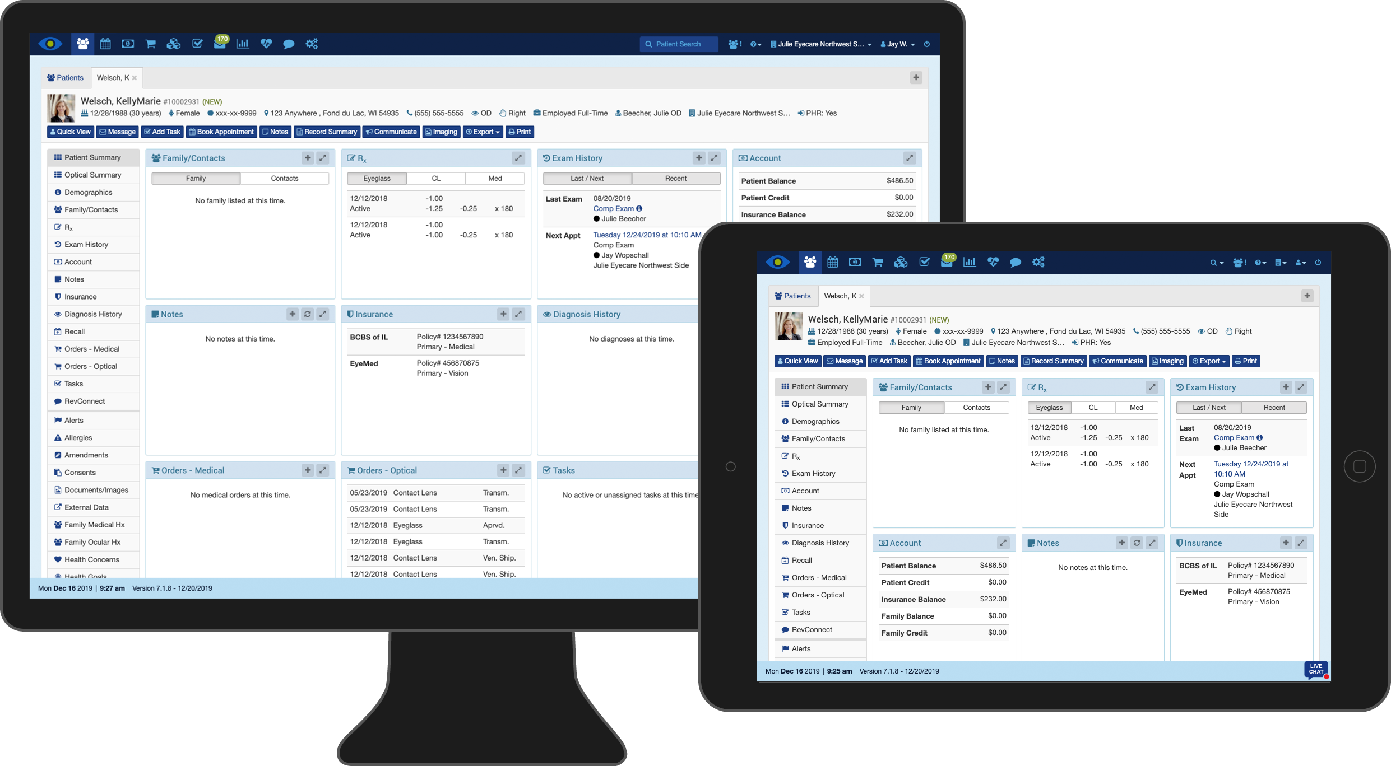Image resolution: width=1391 pixels, height=766 pixels.
Task: Open the Comp Exam link
Action: [x=615, y=208]
